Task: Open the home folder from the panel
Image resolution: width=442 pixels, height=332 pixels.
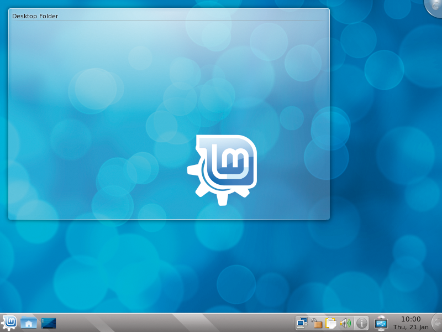Action: 29,323
